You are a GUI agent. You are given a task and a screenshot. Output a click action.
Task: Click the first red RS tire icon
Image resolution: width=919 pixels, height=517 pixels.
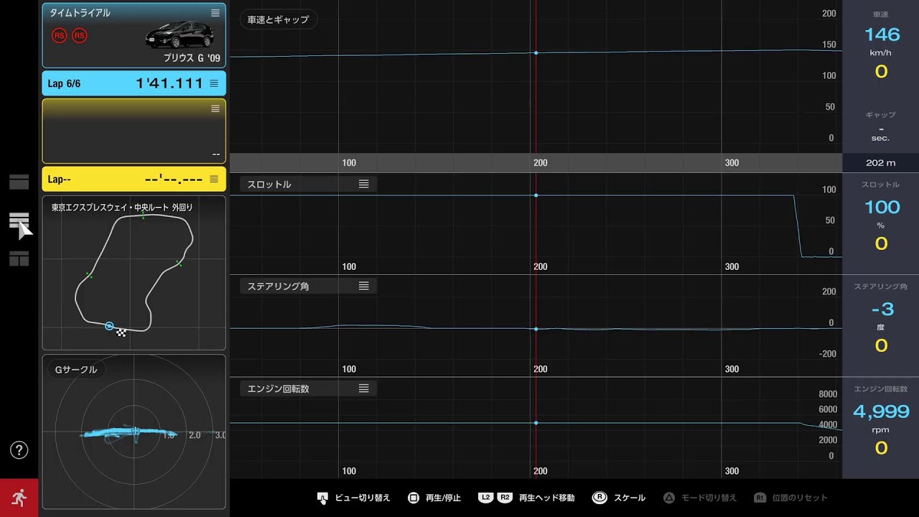pyautogui.click(x=60, y=35)
